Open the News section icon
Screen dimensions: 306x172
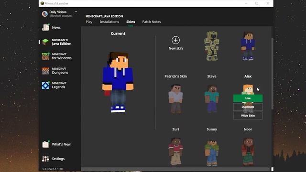[x=45, y=27]
